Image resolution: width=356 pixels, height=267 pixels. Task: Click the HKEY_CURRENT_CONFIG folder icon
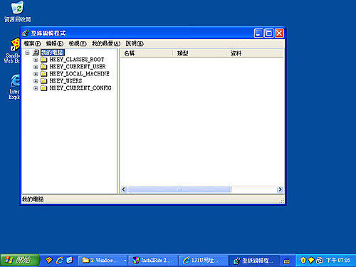(x=43, y=88)
